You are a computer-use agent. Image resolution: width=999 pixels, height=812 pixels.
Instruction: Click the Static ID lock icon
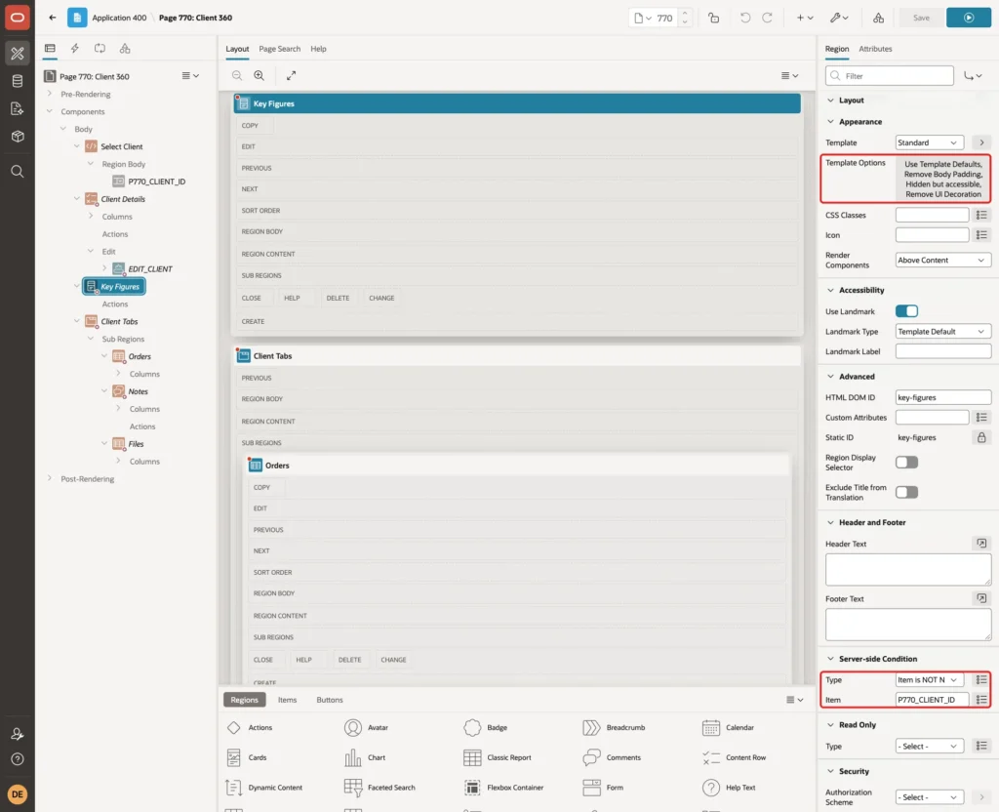coord(981,437)
